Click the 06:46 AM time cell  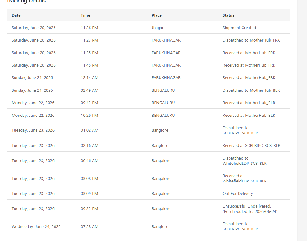point(90,161)
